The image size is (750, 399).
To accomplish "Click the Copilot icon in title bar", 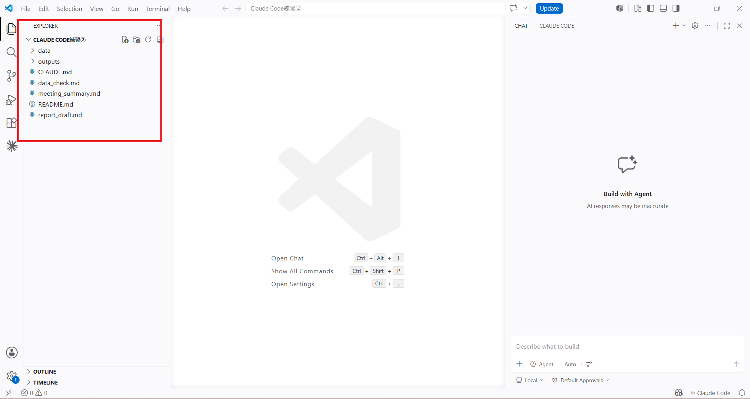I will click(619, 8).
